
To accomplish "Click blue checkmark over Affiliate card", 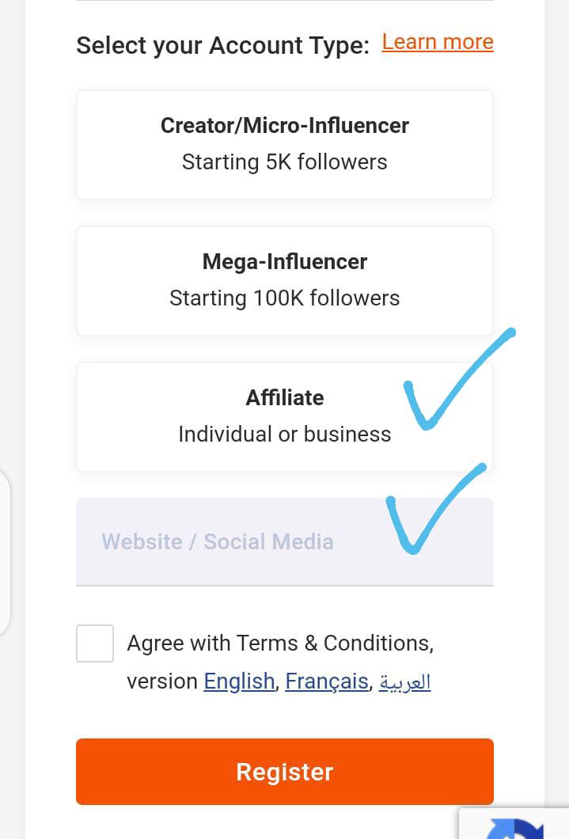I will pyautogui.click(x=459, y=379).
